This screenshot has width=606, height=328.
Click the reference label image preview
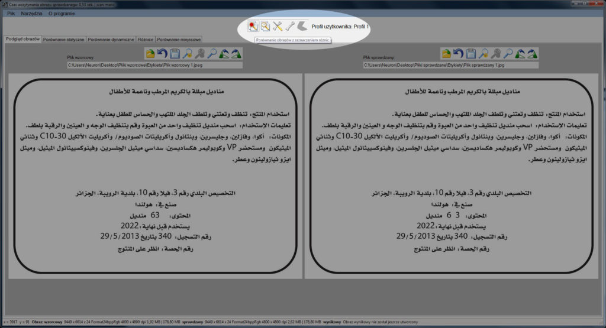(x=156, y=176)
